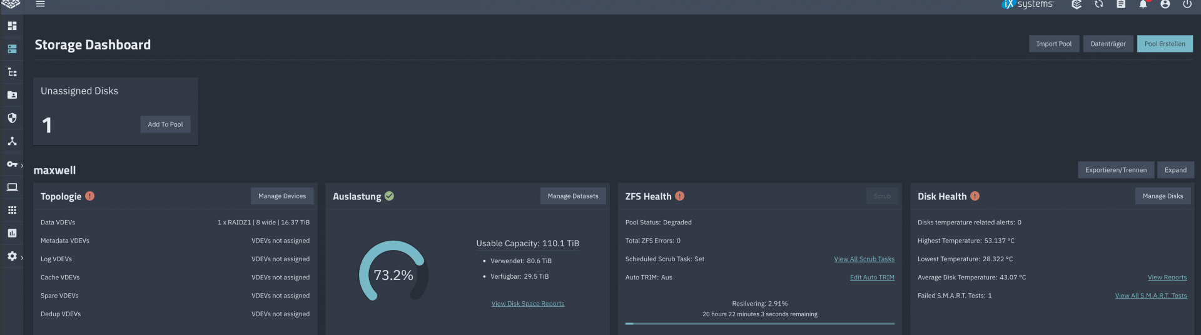Open the Shares folder sidebar icon
Image resolution: width=1201 pixels, height=335 pixels.
[12, 95]
